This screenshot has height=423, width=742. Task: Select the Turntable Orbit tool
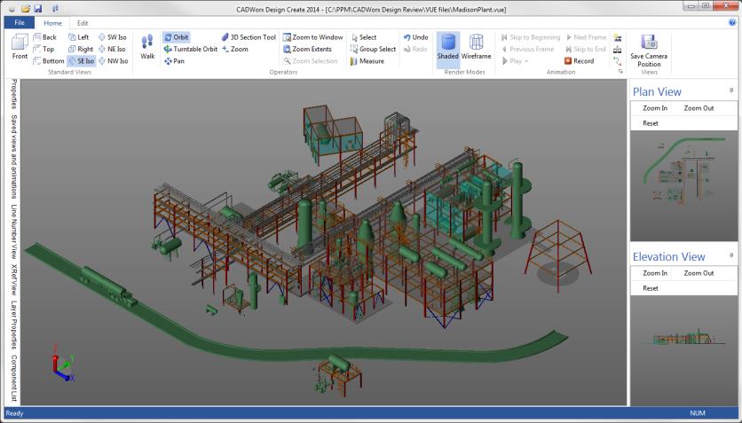pos(190,50)
